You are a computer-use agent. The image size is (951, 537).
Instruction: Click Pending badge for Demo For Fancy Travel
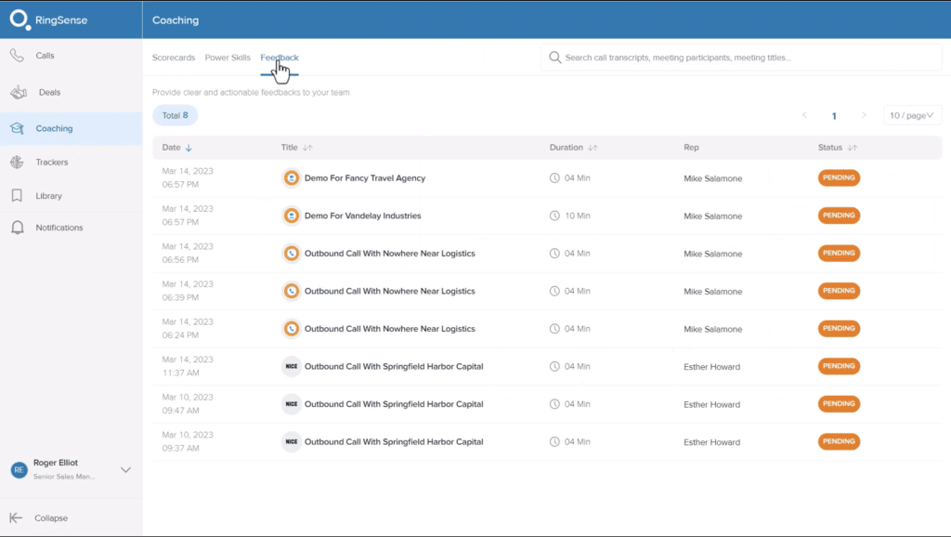coord(839,177)
